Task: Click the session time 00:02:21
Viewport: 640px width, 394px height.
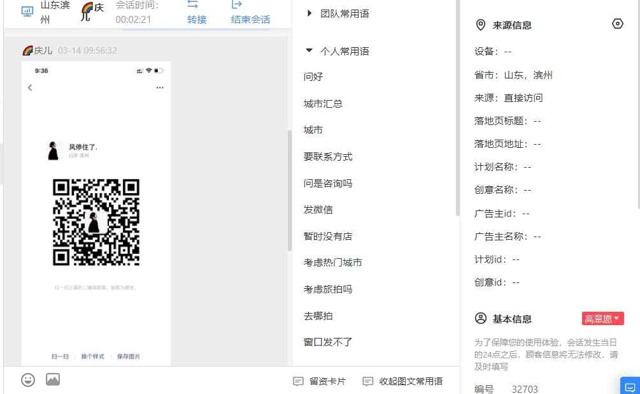Action: tap(133, 20)
